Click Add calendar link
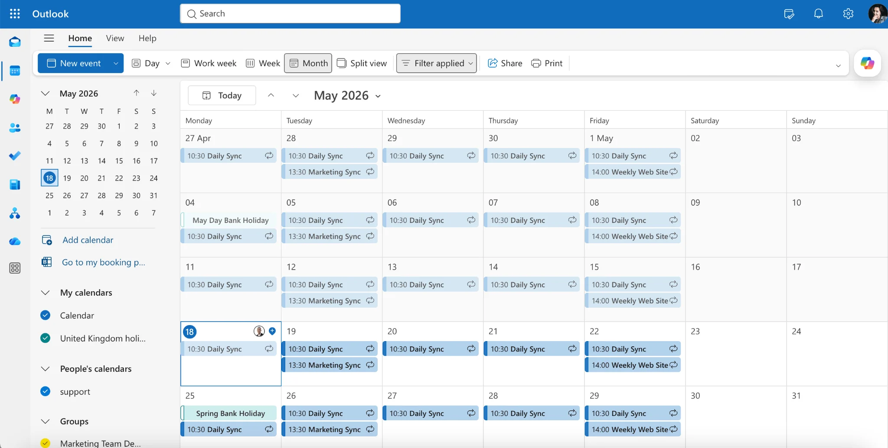The width and height of the screenshot is (888, 448). 88,240
